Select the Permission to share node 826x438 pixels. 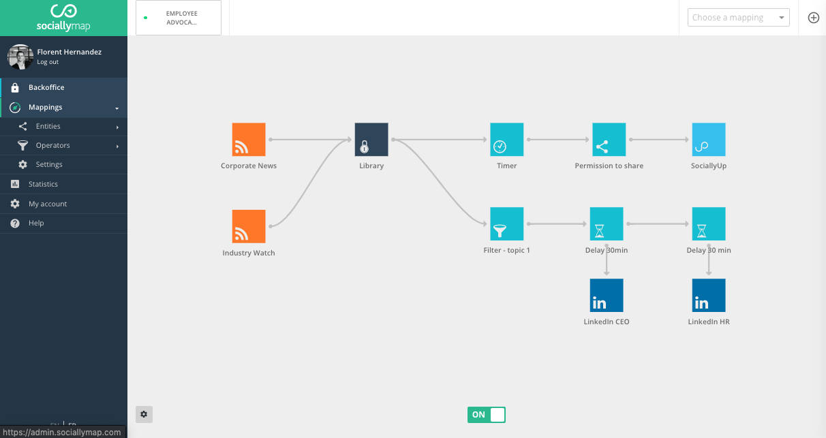tap(609, 140)
